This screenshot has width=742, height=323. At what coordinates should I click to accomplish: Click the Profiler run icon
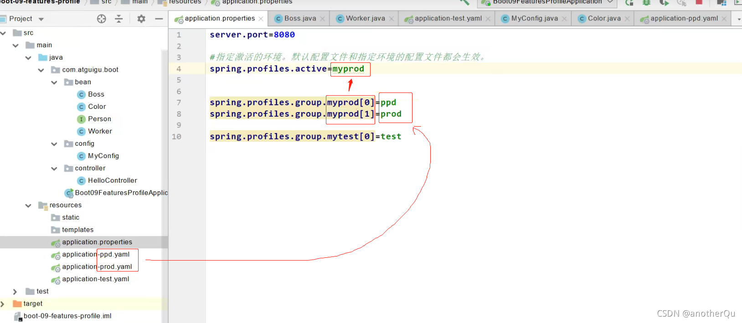pos(681,2)
